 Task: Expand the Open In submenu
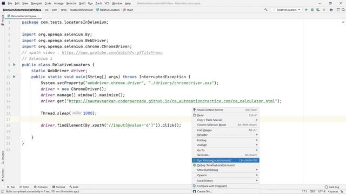click(x=225, y=175)
